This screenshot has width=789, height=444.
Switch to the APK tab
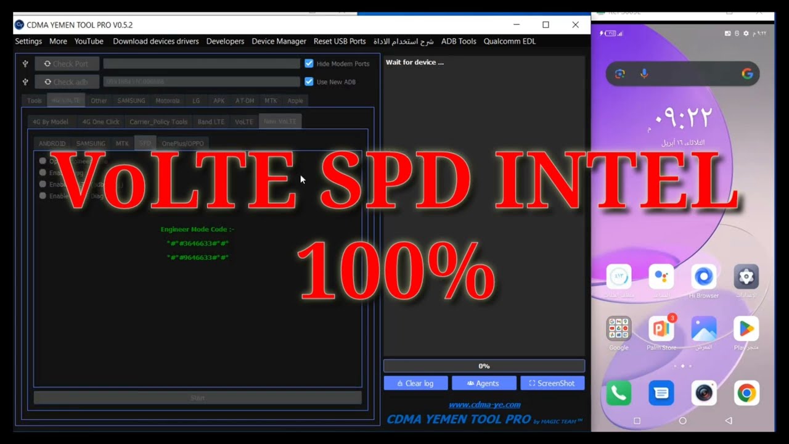click(219, 101)
